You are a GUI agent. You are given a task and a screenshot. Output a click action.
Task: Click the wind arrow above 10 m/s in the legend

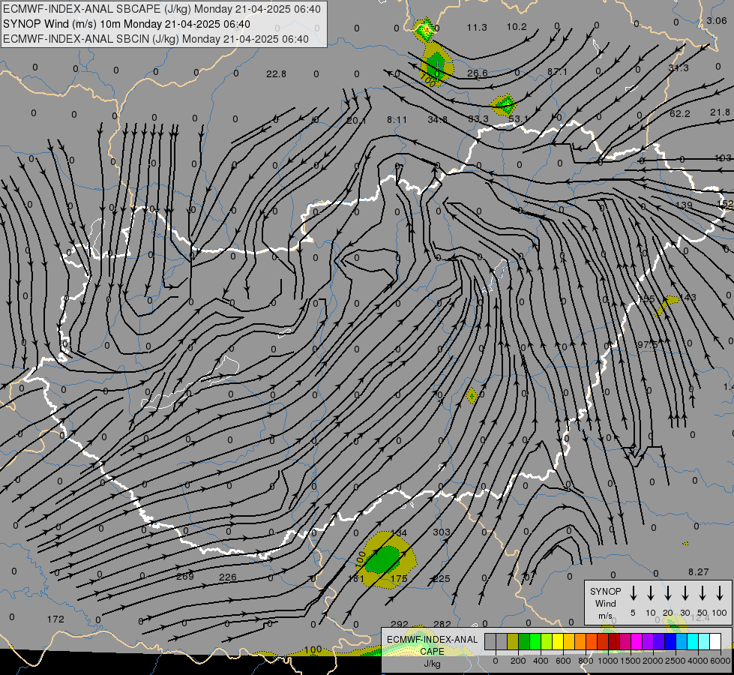tap(650, 593)
